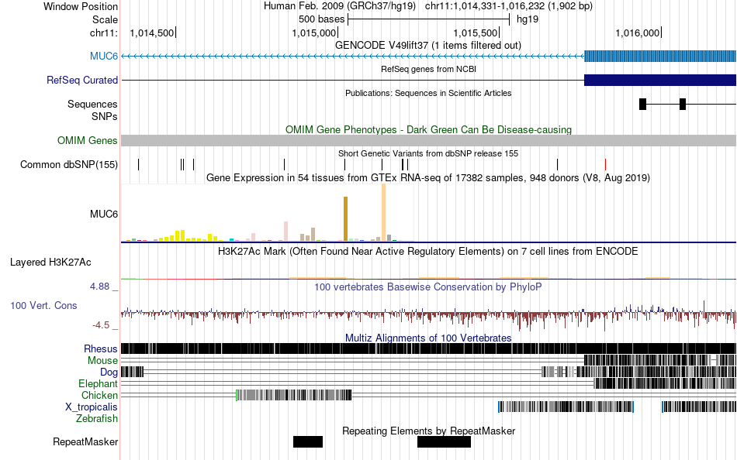Open Multiz Alignments of 100 Vertebrates title
This screenshot has width=737, height=460.
428,338
